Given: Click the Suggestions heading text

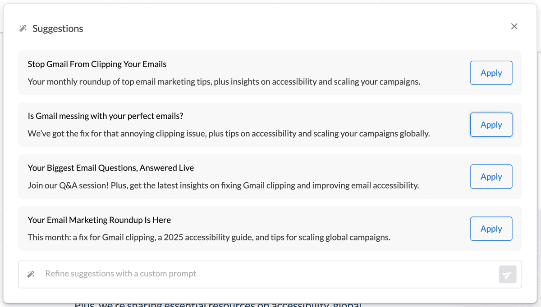Looking at the screenshot, I should [58, 28].
